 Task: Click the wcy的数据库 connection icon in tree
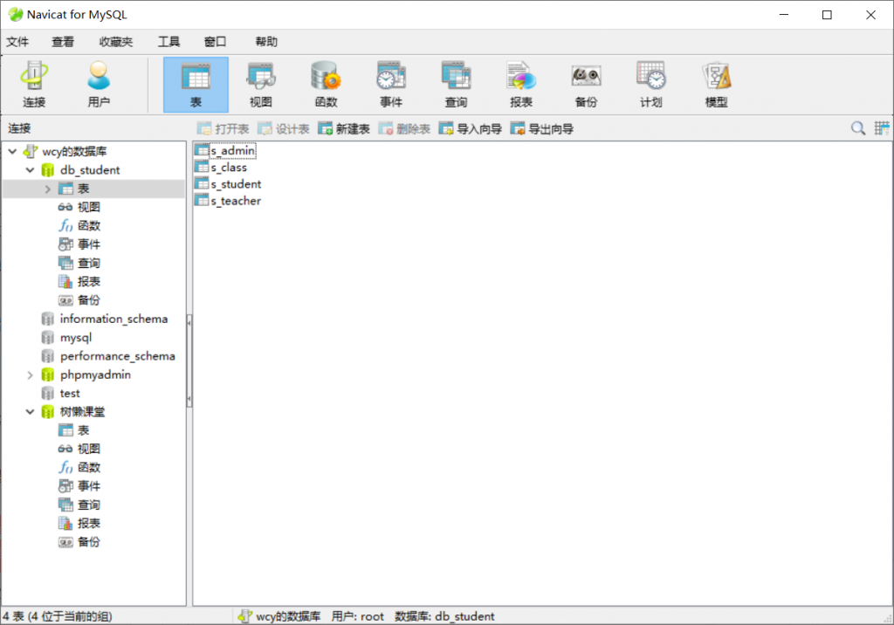[31, 151]
